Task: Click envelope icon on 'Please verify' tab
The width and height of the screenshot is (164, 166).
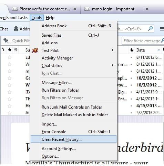Action: tap(15, 9)
